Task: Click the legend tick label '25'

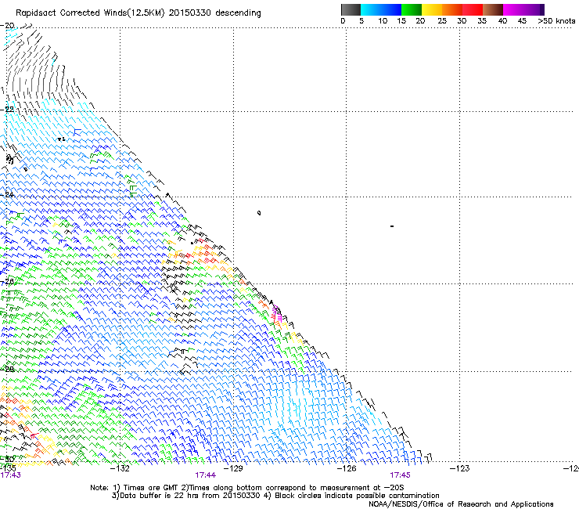Action: click(442, 21)
